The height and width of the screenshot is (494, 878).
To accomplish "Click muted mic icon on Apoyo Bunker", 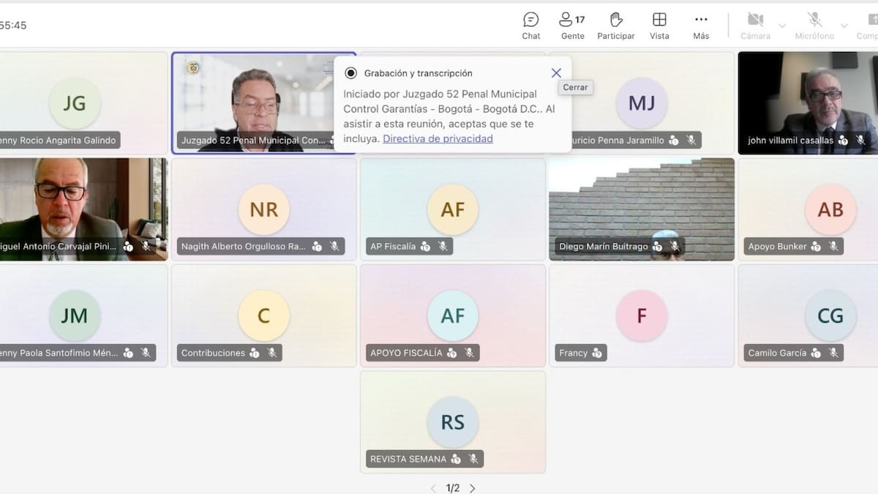I will coord(833,247).
